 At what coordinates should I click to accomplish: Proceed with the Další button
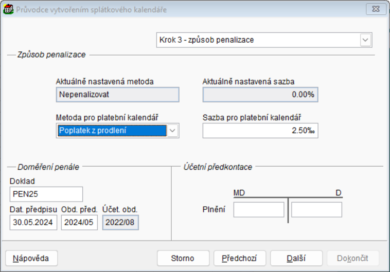(296, 258)
